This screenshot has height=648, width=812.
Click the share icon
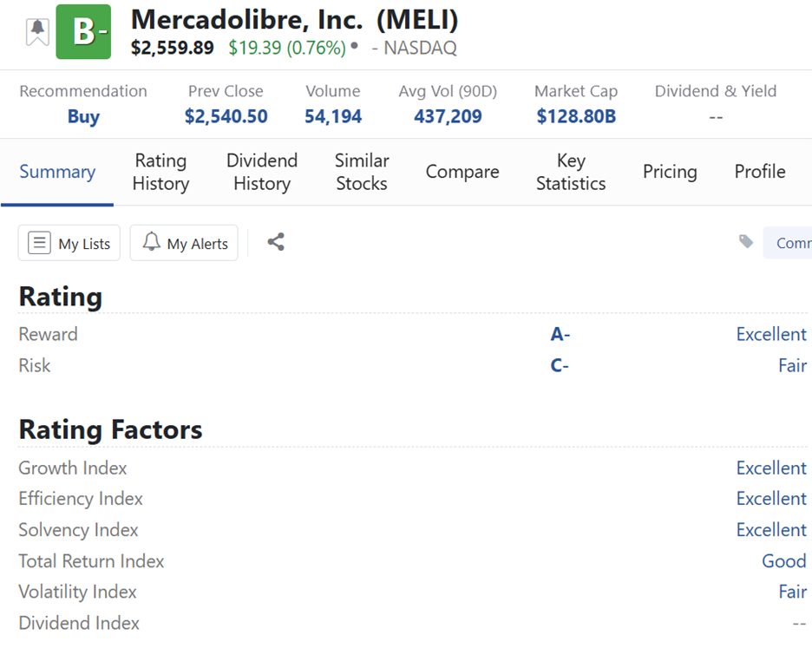276,242
